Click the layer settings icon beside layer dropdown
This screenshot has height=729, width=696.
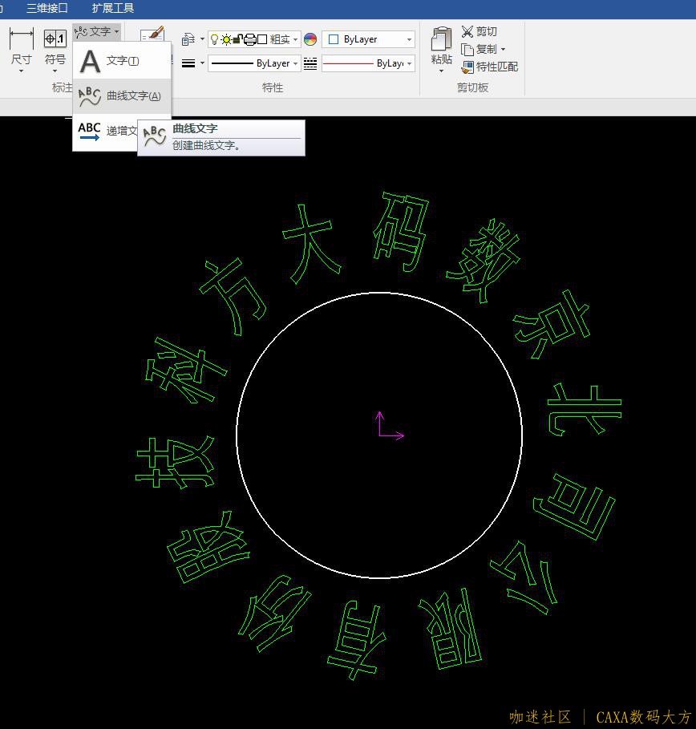point(188,39)
